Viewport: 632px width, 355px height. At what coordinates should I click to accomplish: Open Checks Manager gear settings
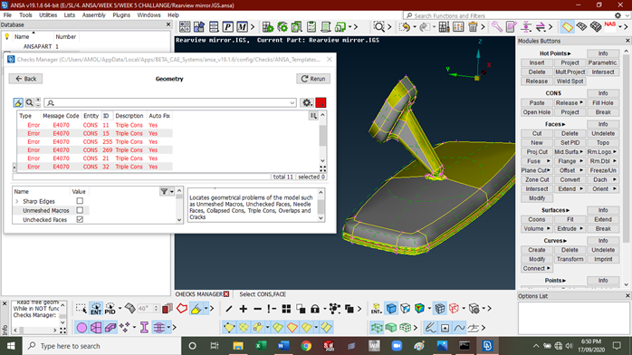pos(307,102)
